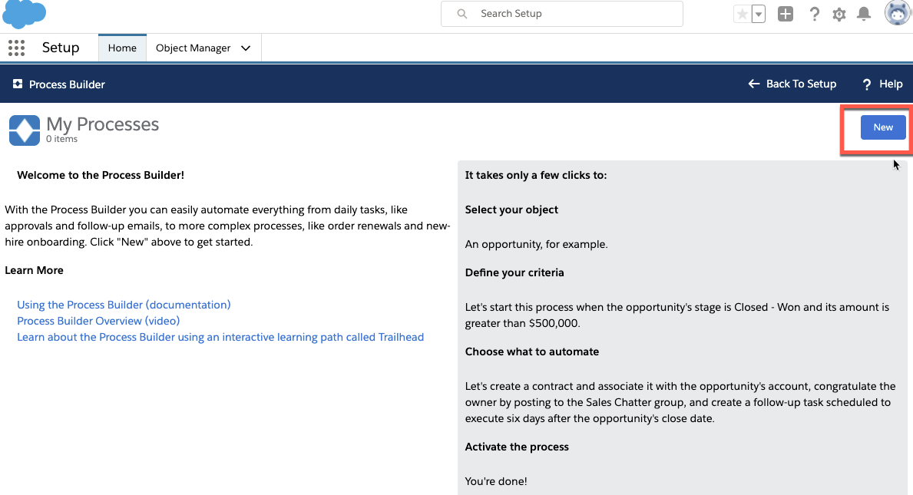Open Using the Process Builder documentation link
The image size is (913, 495).
pos(124,305)
